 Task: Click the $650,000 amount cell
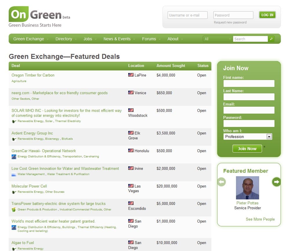(x=164, y=93)
